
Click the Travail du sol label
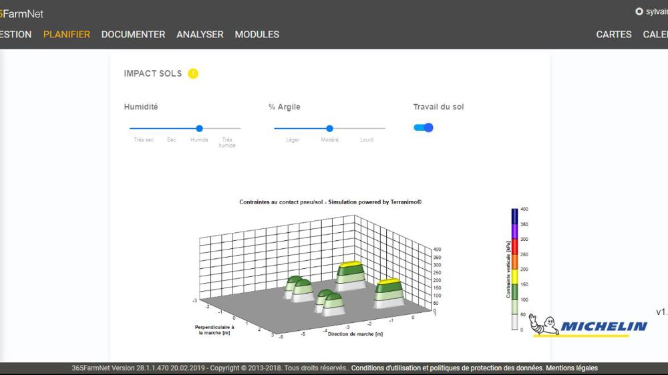(x=438, y=107)
